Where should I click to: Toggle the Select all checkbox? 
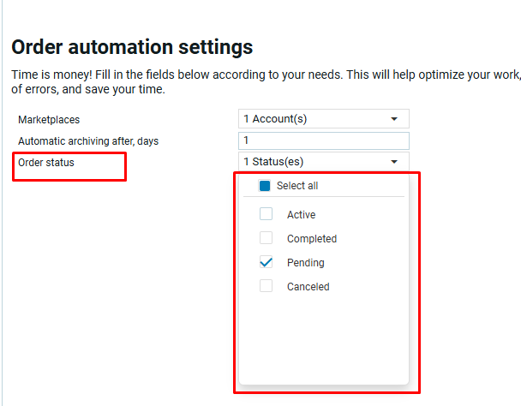[265, 186]
